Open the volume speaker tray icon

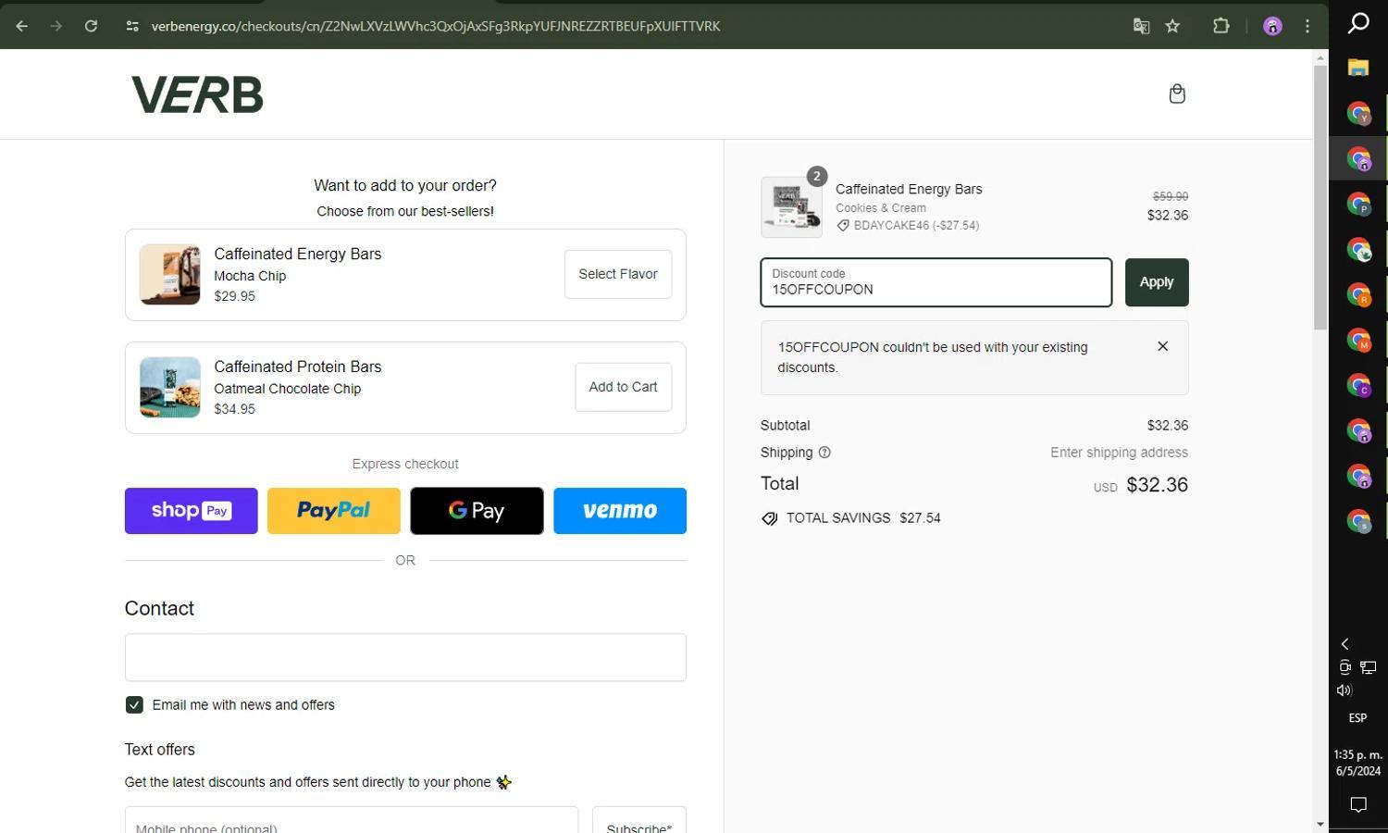pyautogui.click(x=1345, y=690)
